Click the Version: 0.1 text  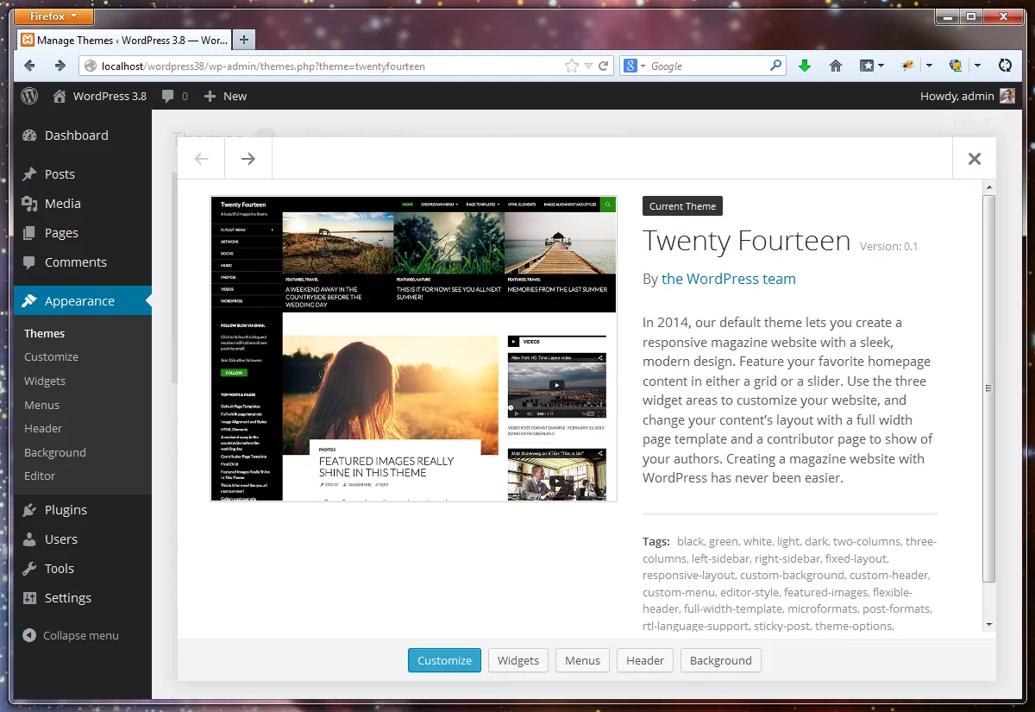[888, 246]
